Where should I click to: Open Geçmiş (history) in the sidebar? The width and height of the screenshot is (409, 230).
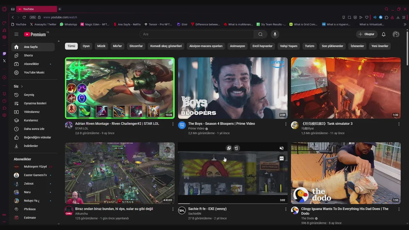click(33, 95)
